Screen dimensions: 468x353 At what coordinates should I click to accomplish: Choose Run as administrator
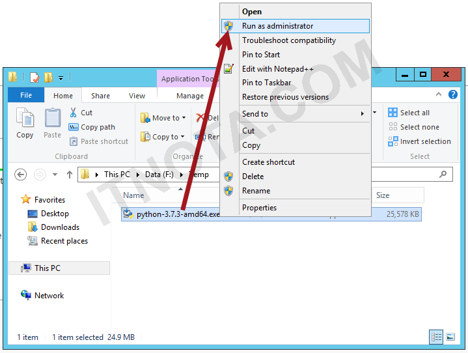[296, 26]
